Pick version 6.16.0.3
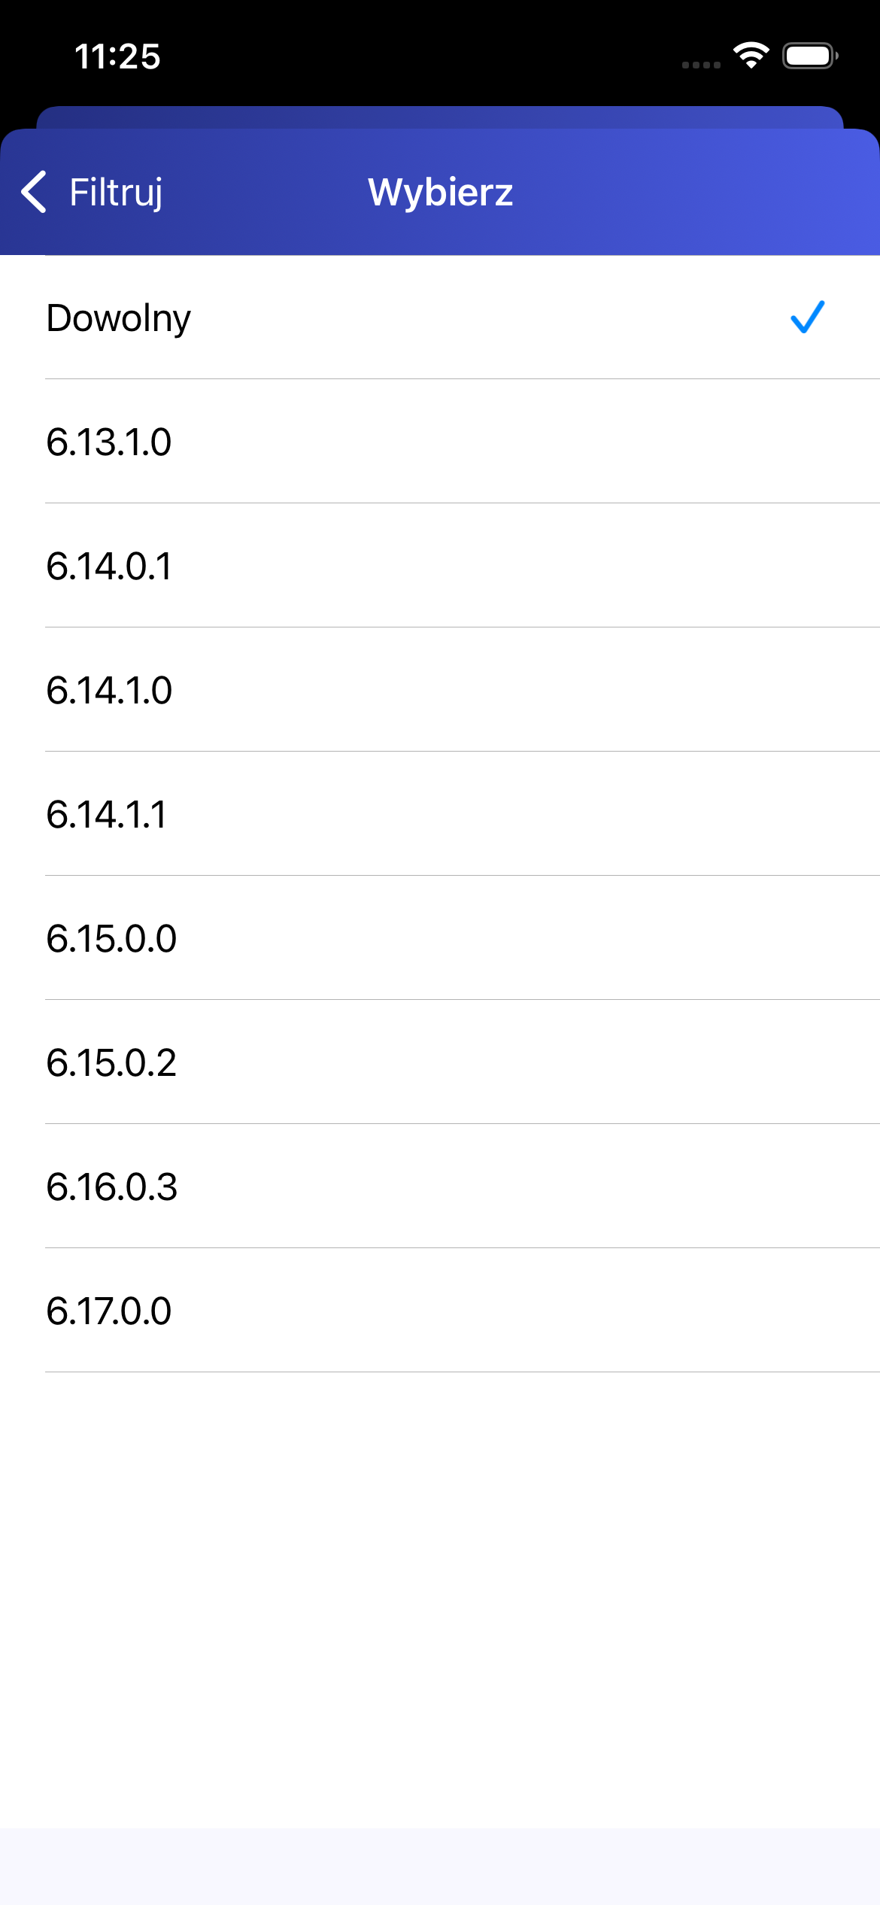The width and height of the screenshot is (880, 1905). pyautogui.click(x=111, y=1186)
